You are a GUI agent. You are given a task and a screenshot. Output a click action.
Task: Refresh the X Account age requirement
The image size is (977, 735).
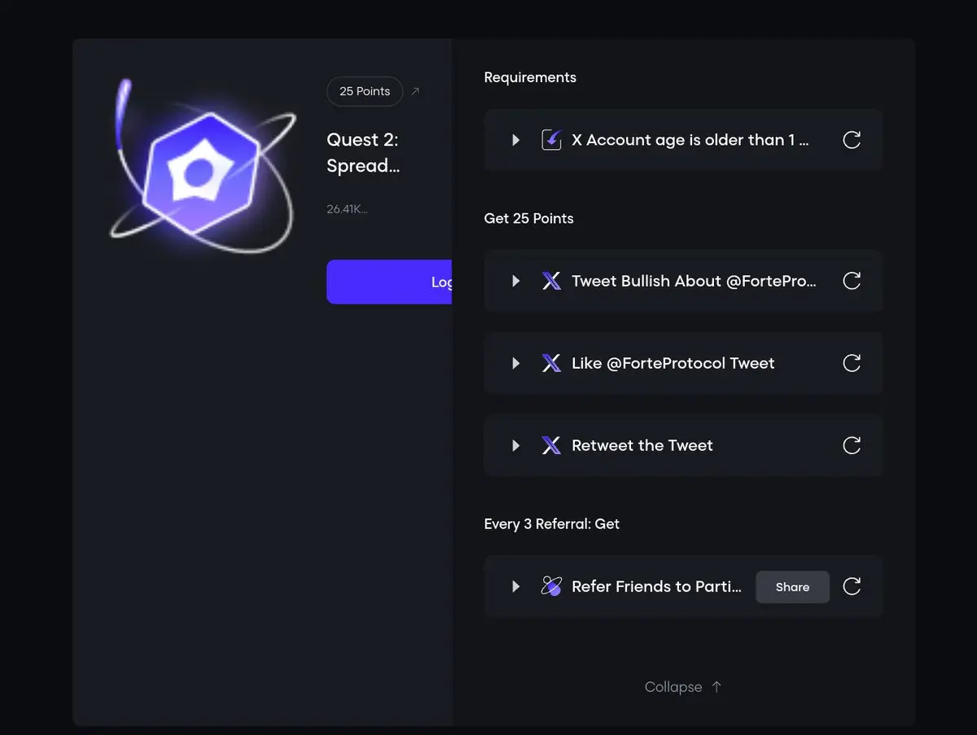(852, 140)
